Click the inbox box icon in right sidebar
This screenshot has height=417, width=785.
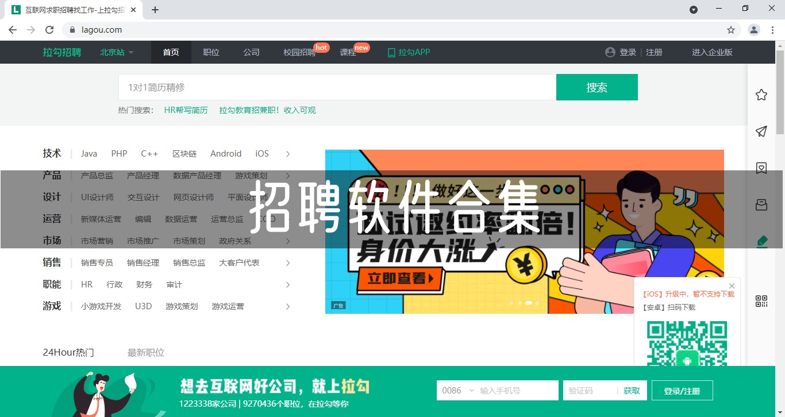pyautogui.click(x=761, y=205)
